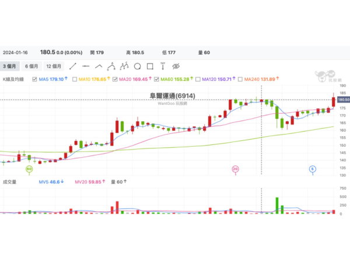
Task: Choose the three-point wave pattern tool
Action: [111, 66]
